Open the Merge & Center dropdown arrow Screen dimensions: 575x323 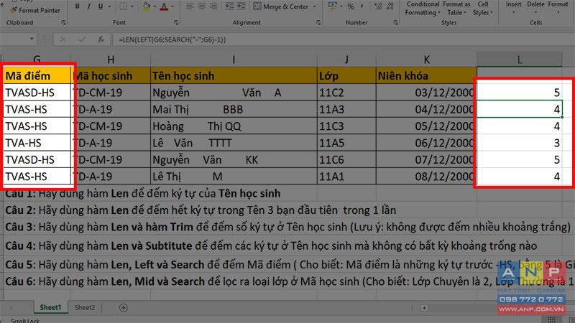coord(315,6)
